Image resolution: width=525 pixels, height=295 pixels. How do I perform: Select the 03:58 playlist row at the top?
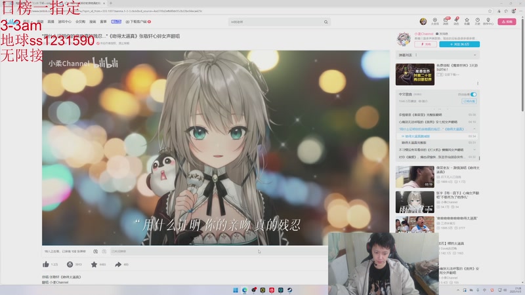click(437, 115)
